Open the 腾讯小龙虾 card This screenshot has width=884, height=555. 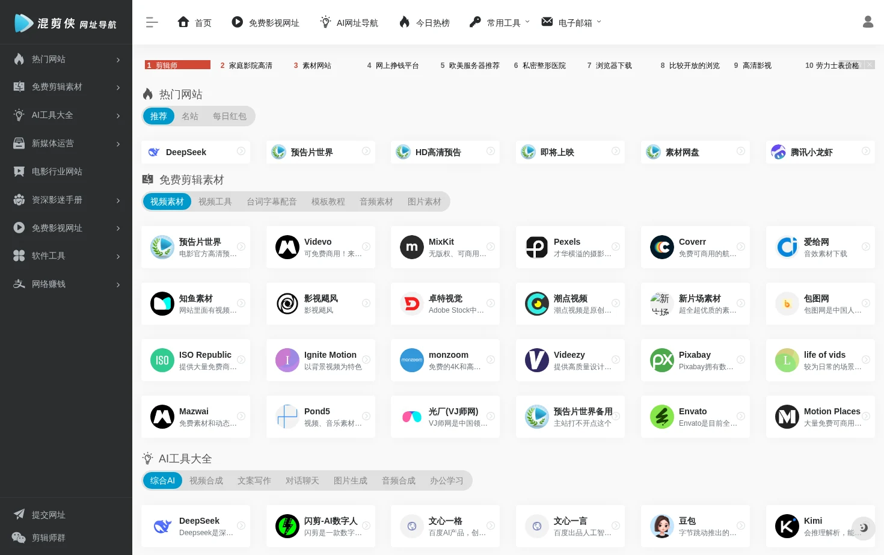820,152
